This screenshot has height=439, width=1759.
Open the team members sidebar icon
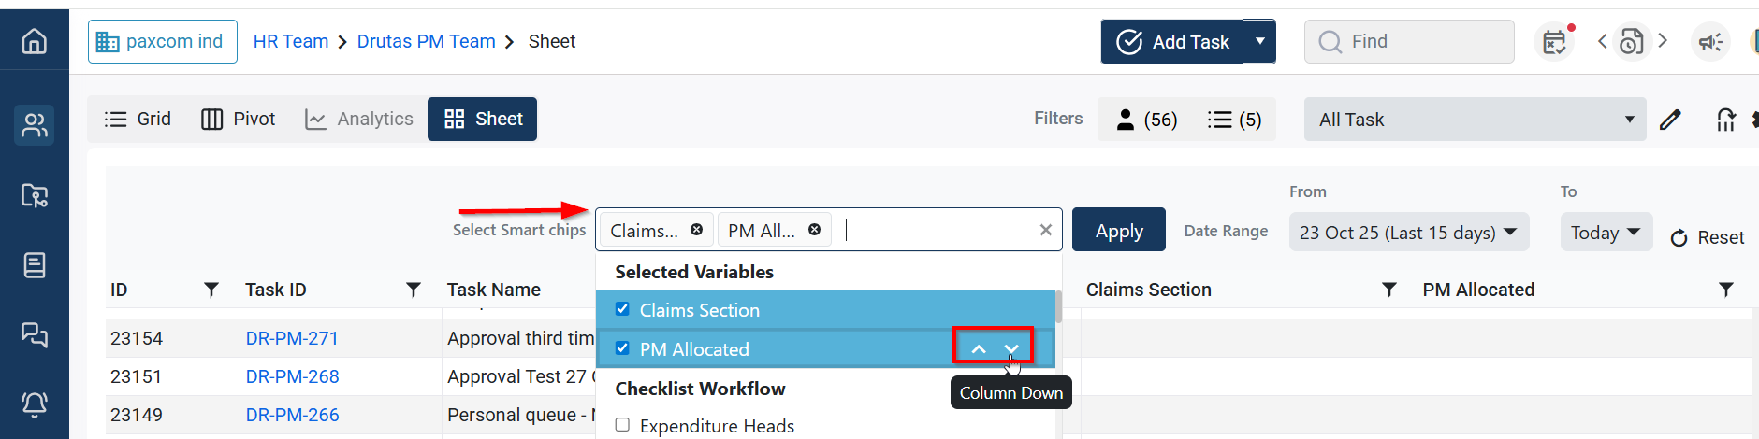[35, 125]
